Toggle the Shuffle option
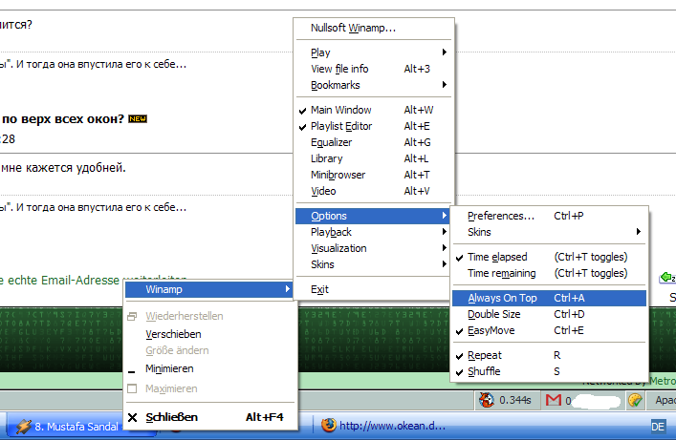This screenshot has width=676, height=440. [549, 371]
